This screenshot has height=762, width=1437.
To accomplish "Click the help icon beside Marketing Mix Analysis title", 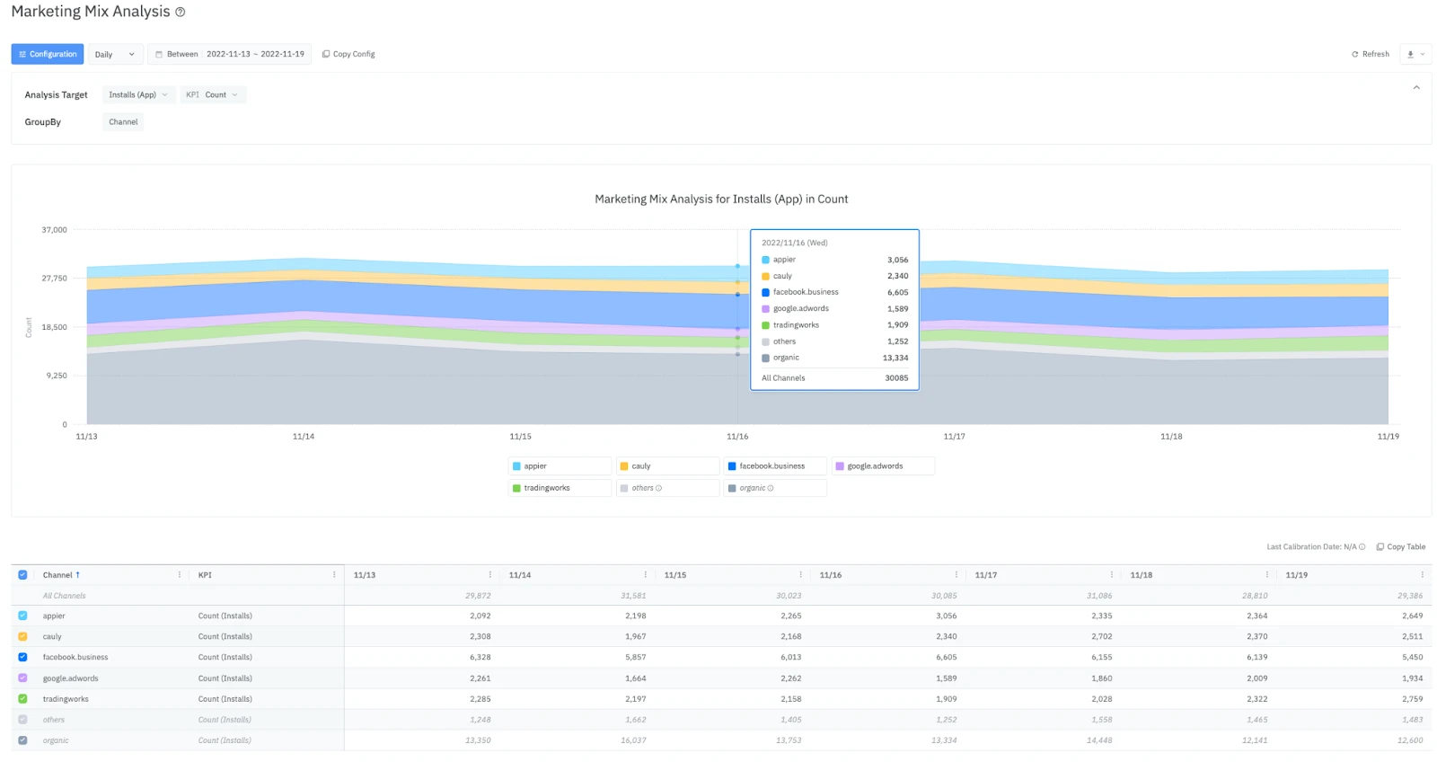I will click(180, 12).
